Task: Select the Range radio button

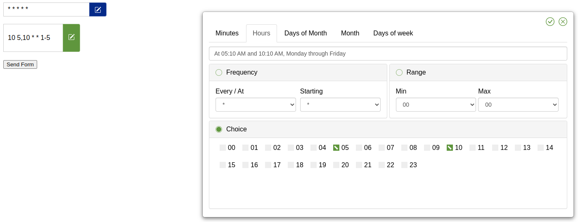Action: click(399, 72)
